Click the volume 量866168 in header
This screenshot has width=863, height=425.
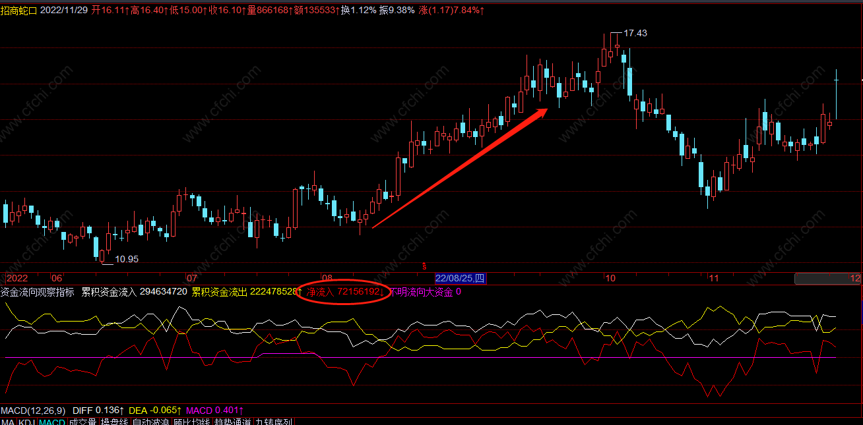[270, 11]
